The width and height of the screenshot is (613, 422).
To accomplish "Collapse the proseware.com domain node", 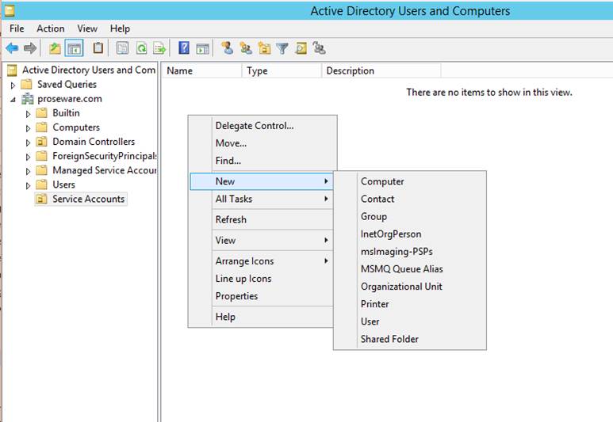I will click(x=13, y=99).
